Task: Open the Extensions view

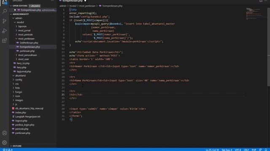Action: click(5, 41)
